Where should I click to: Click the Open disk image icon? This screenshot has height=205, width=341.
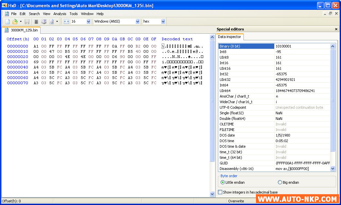point(51,21)
